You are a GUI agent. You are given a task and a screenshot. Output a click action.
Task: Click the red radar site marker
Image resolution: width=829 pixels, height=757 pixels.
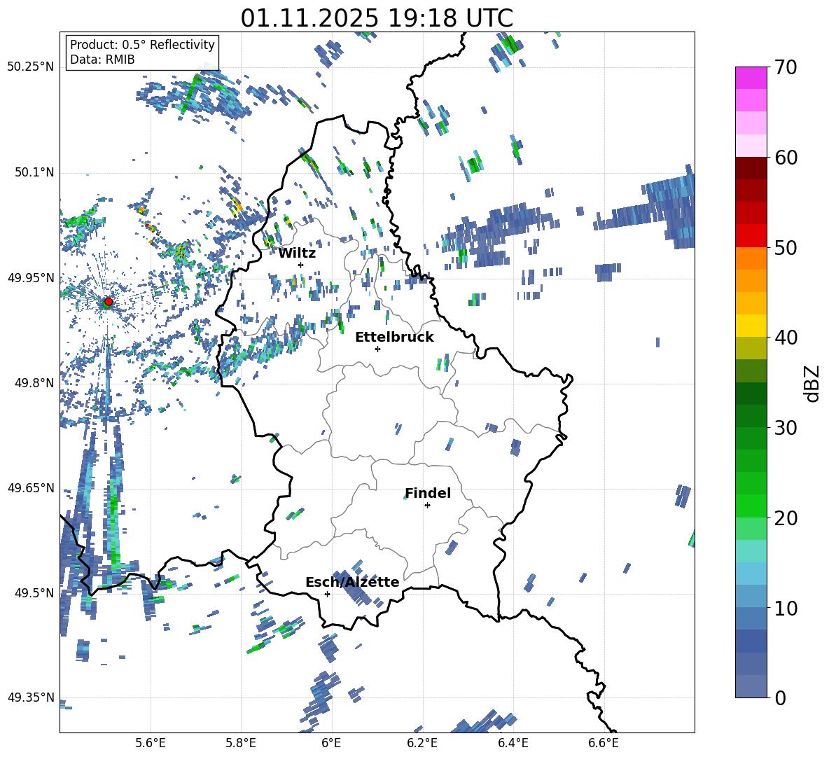(109, 302)
